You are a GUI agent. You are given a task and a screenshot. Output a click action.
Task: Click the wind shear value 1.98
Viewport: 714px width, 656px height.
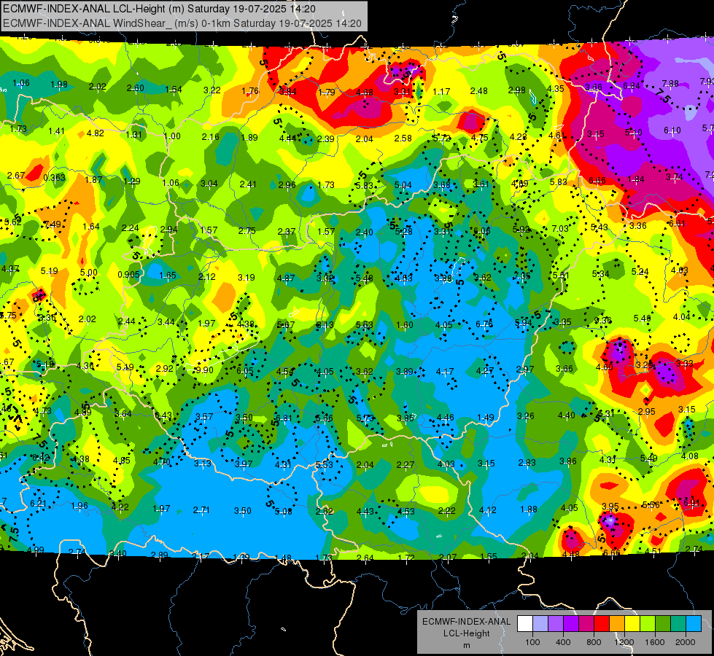(59, 85)
